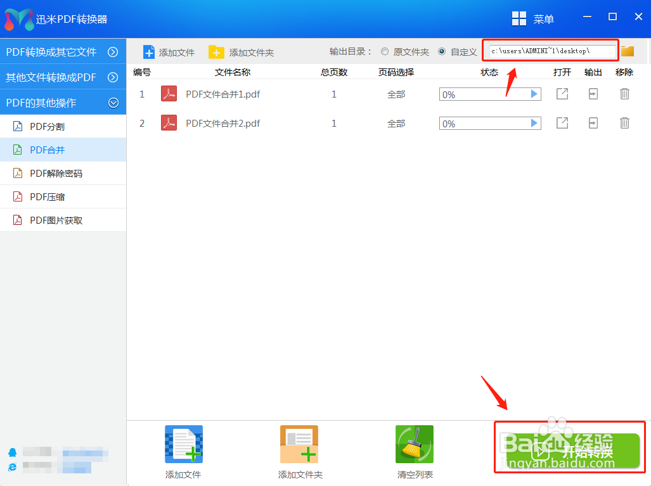Click the 0% progress bar of PDF文件合并1.pdf

pyautogui.click(x=490, y=94)
